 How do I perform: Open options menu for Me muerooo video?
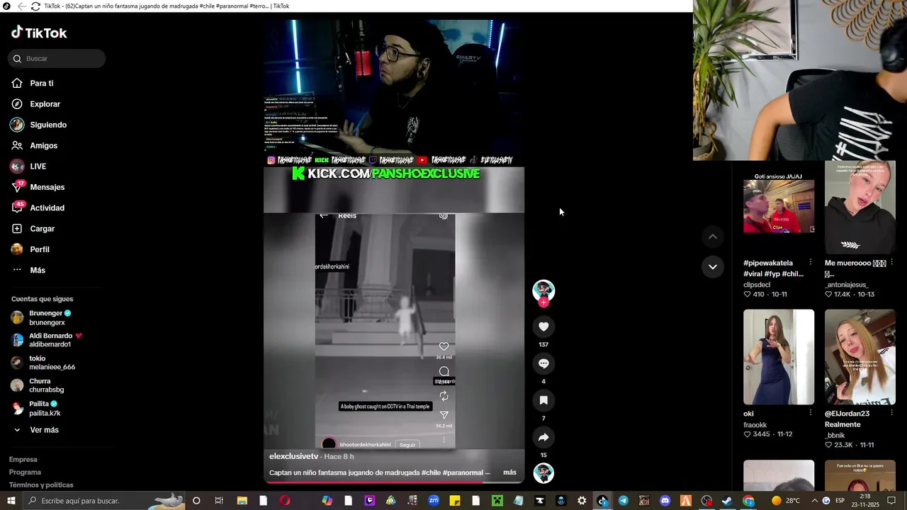click(892, 263)
